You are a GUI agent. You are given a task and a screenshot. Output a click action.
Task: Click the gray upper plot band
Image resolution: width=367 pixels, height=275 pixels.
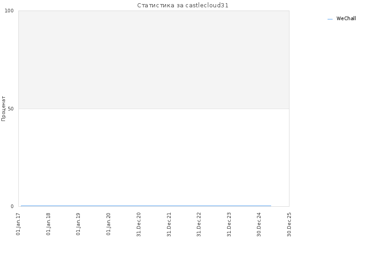click(154, 60)
